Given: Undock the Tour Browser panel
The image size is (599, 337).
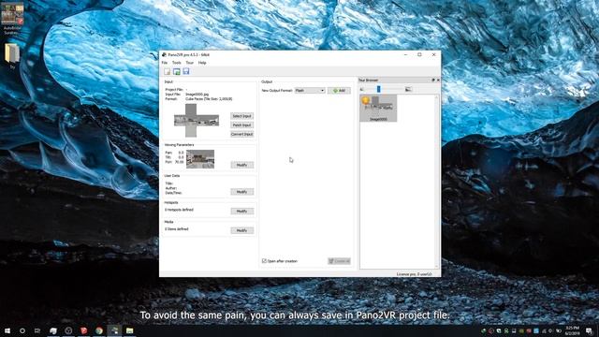Looking at the screenshot, I should [432, 81].
